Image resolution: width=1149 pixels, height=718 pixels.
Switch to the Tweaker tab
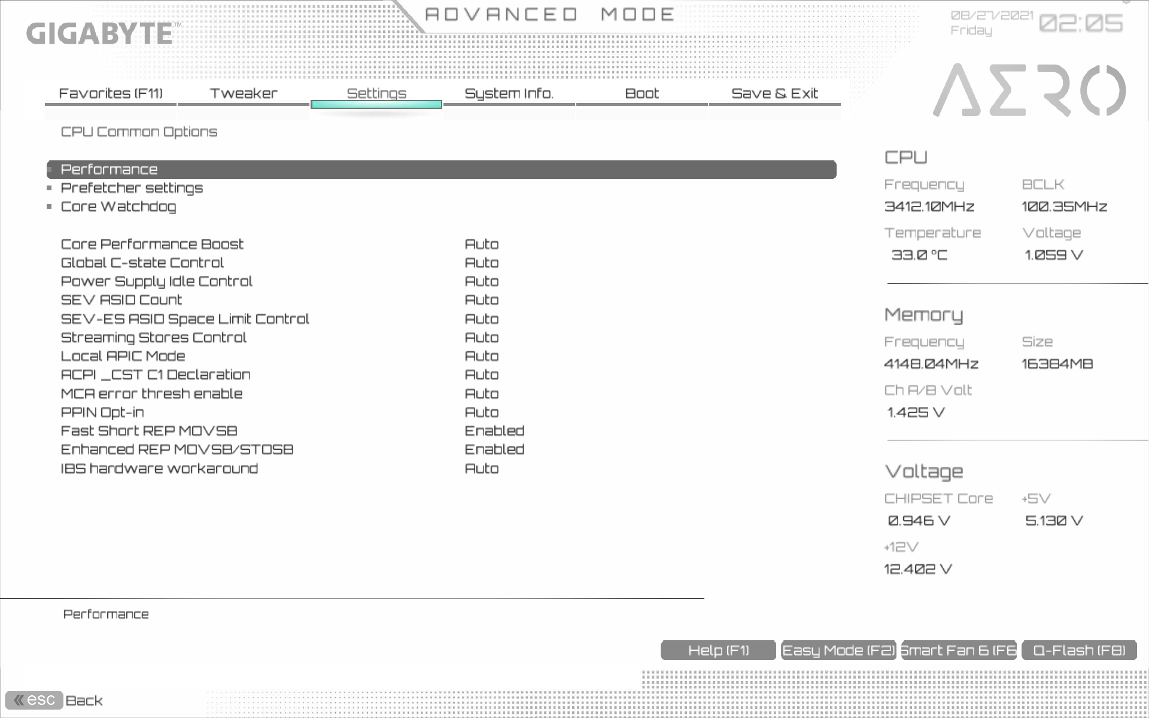tap(243, 93)
